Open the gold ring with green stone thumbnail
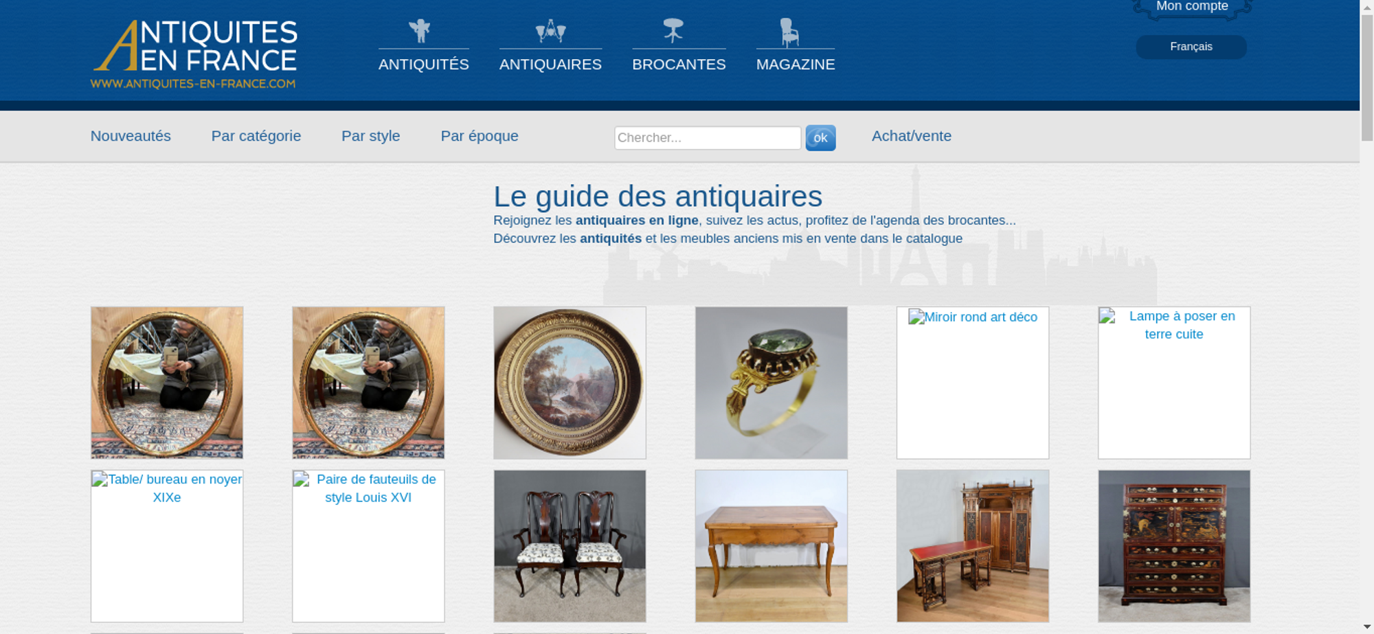Image resolution: width=1374 pixels, height=634 pixels. point(771,383)
